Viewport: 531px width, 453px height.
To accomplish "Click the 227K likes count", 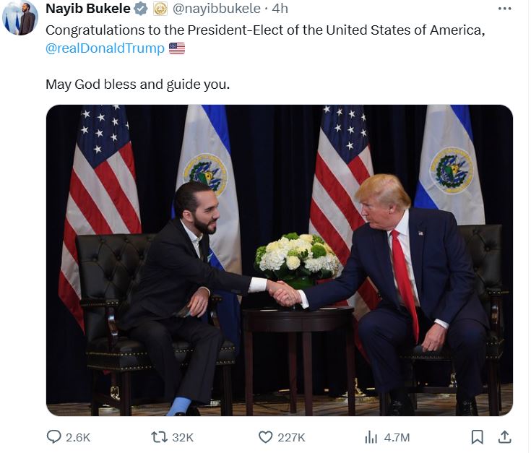I will [x=291, y=437].
